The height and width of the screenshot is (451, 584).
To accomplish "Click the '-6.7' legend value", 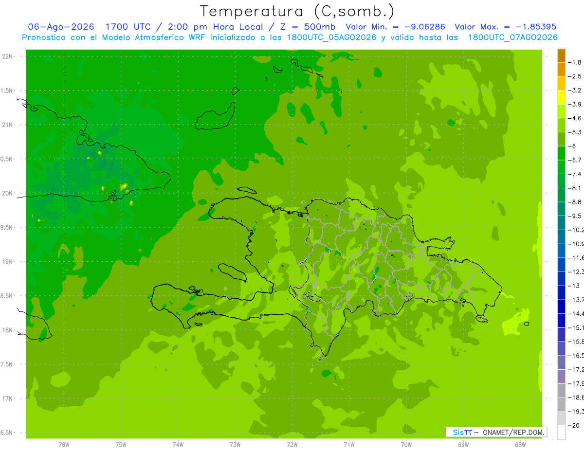I will pyautogui.click(x=576, y=160).
